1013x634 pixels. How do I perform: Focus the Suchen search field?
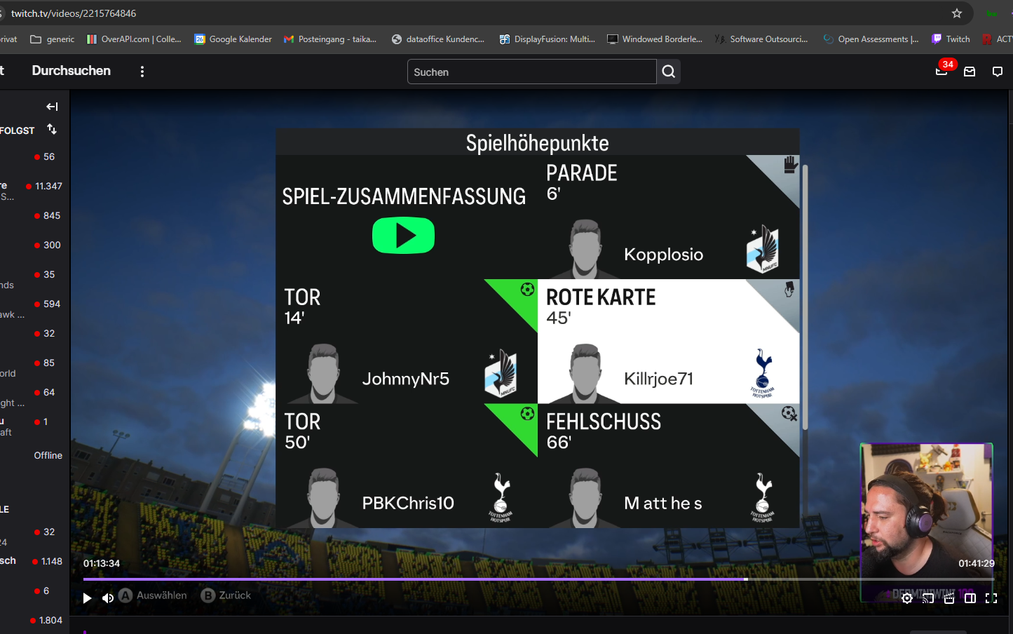click(532, 72)
